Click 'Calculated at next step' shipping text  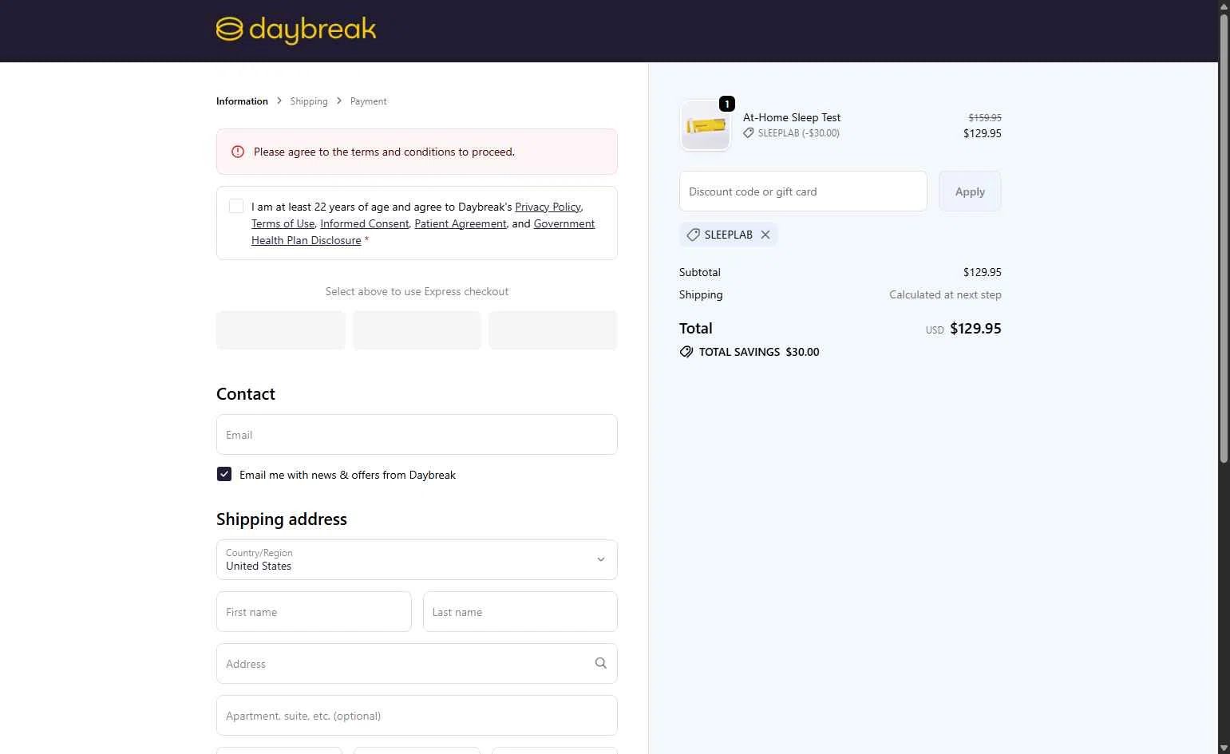pos(945,294)
